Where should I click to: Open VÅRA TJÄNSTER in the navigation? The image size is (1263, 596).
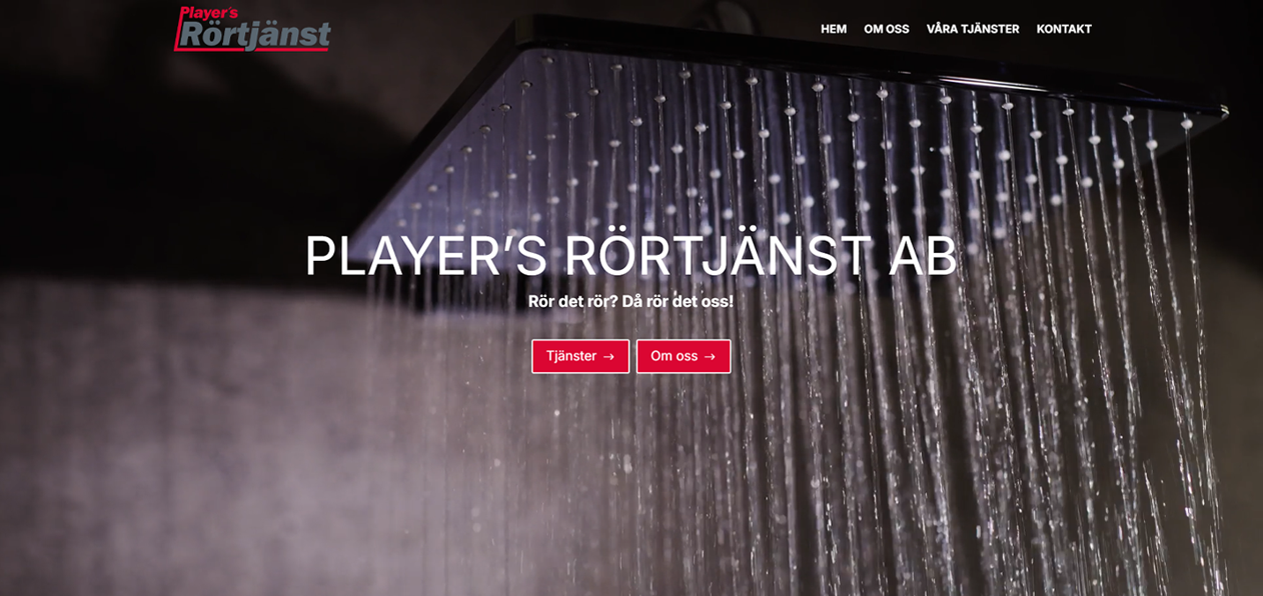point(973,29)
